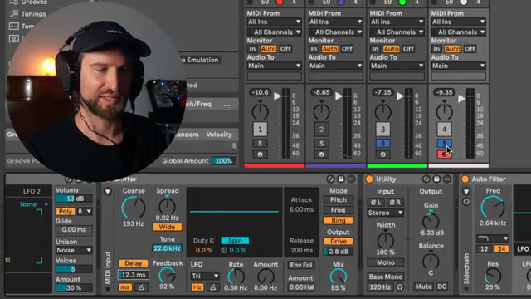Set track 1 Monitor to In
The height and width of the screenshot is (299, 531).
[252, 49]
